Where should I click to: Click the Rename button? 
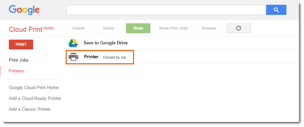coord(209,28)
